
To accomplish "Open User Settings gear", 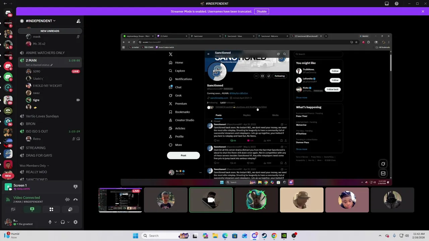I will (x=75, y=222).
